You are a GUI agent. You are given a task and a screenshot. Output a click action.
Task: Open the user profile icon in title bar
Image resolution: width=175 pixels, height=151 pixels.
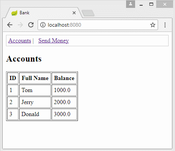tap(131, 4)
